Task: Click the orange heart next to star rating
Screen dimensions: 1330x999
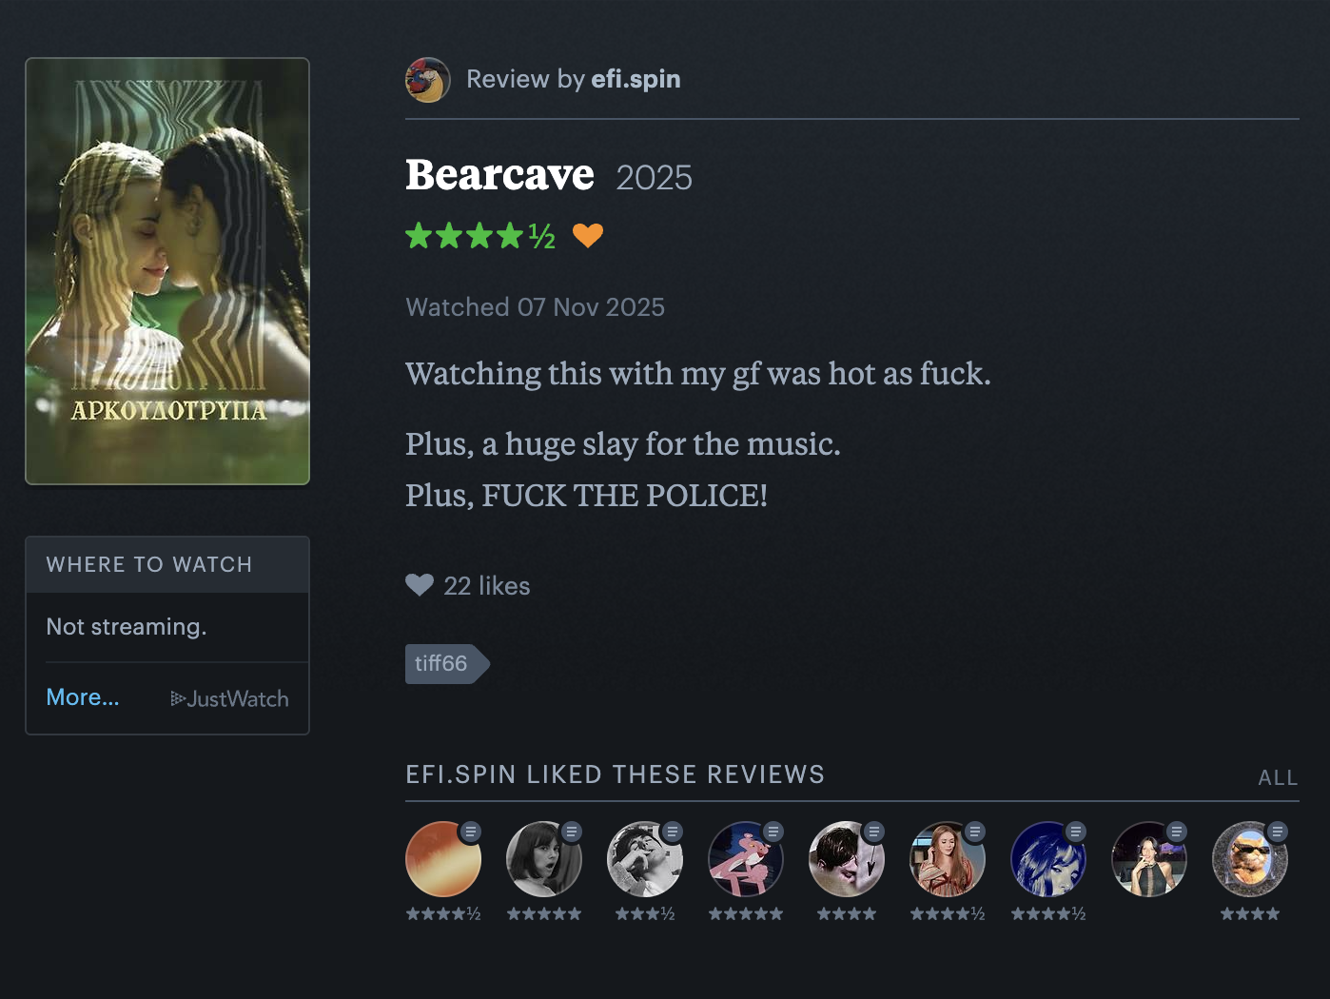Action: click(588, 235)
